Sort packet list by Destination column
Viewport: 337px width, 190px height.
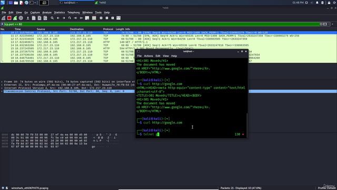77,29
